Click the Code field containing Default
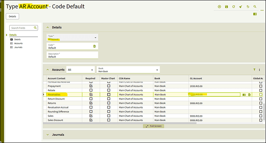This screenshot has height=143, width=266. tap(72, 46)
